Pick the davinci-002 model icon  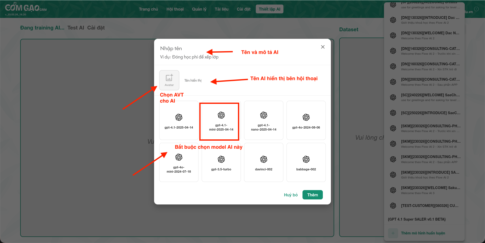point(264,159)
